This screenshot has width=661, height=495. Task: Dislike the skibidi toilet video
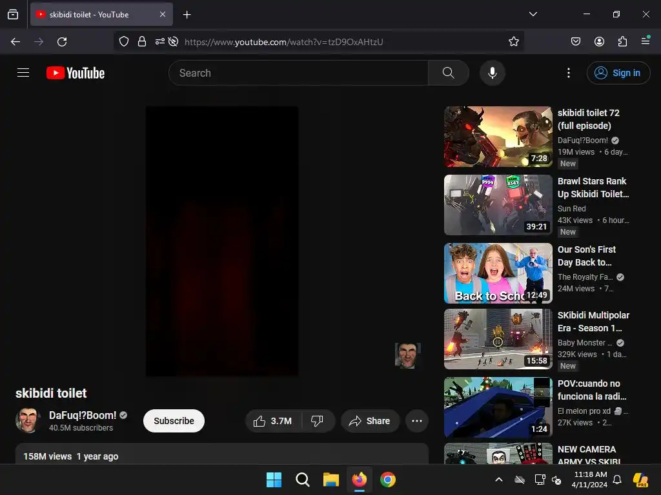[317, 421]
